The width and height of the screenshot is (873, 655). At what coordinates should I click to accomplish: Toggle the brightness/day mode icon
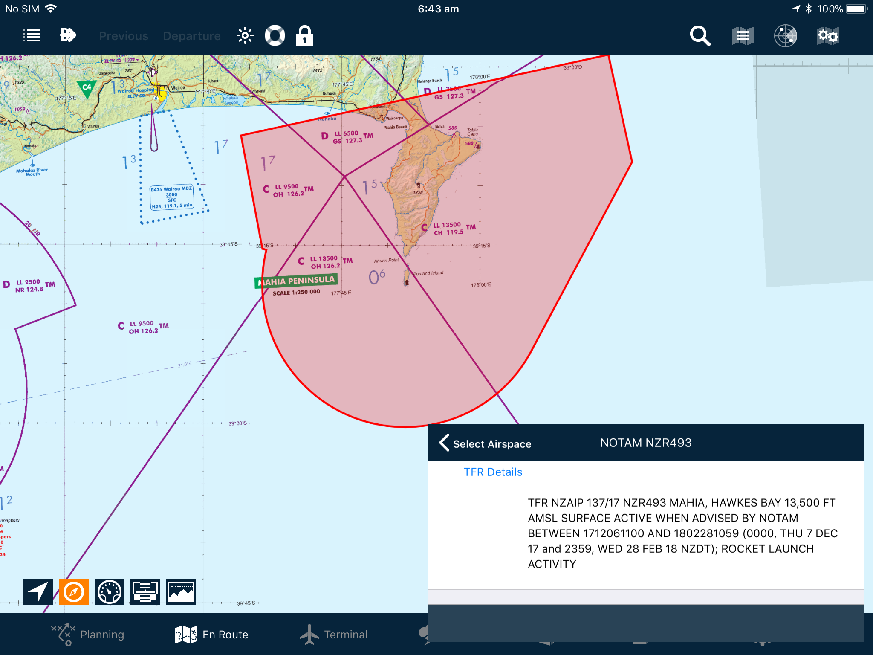(246, 36)
